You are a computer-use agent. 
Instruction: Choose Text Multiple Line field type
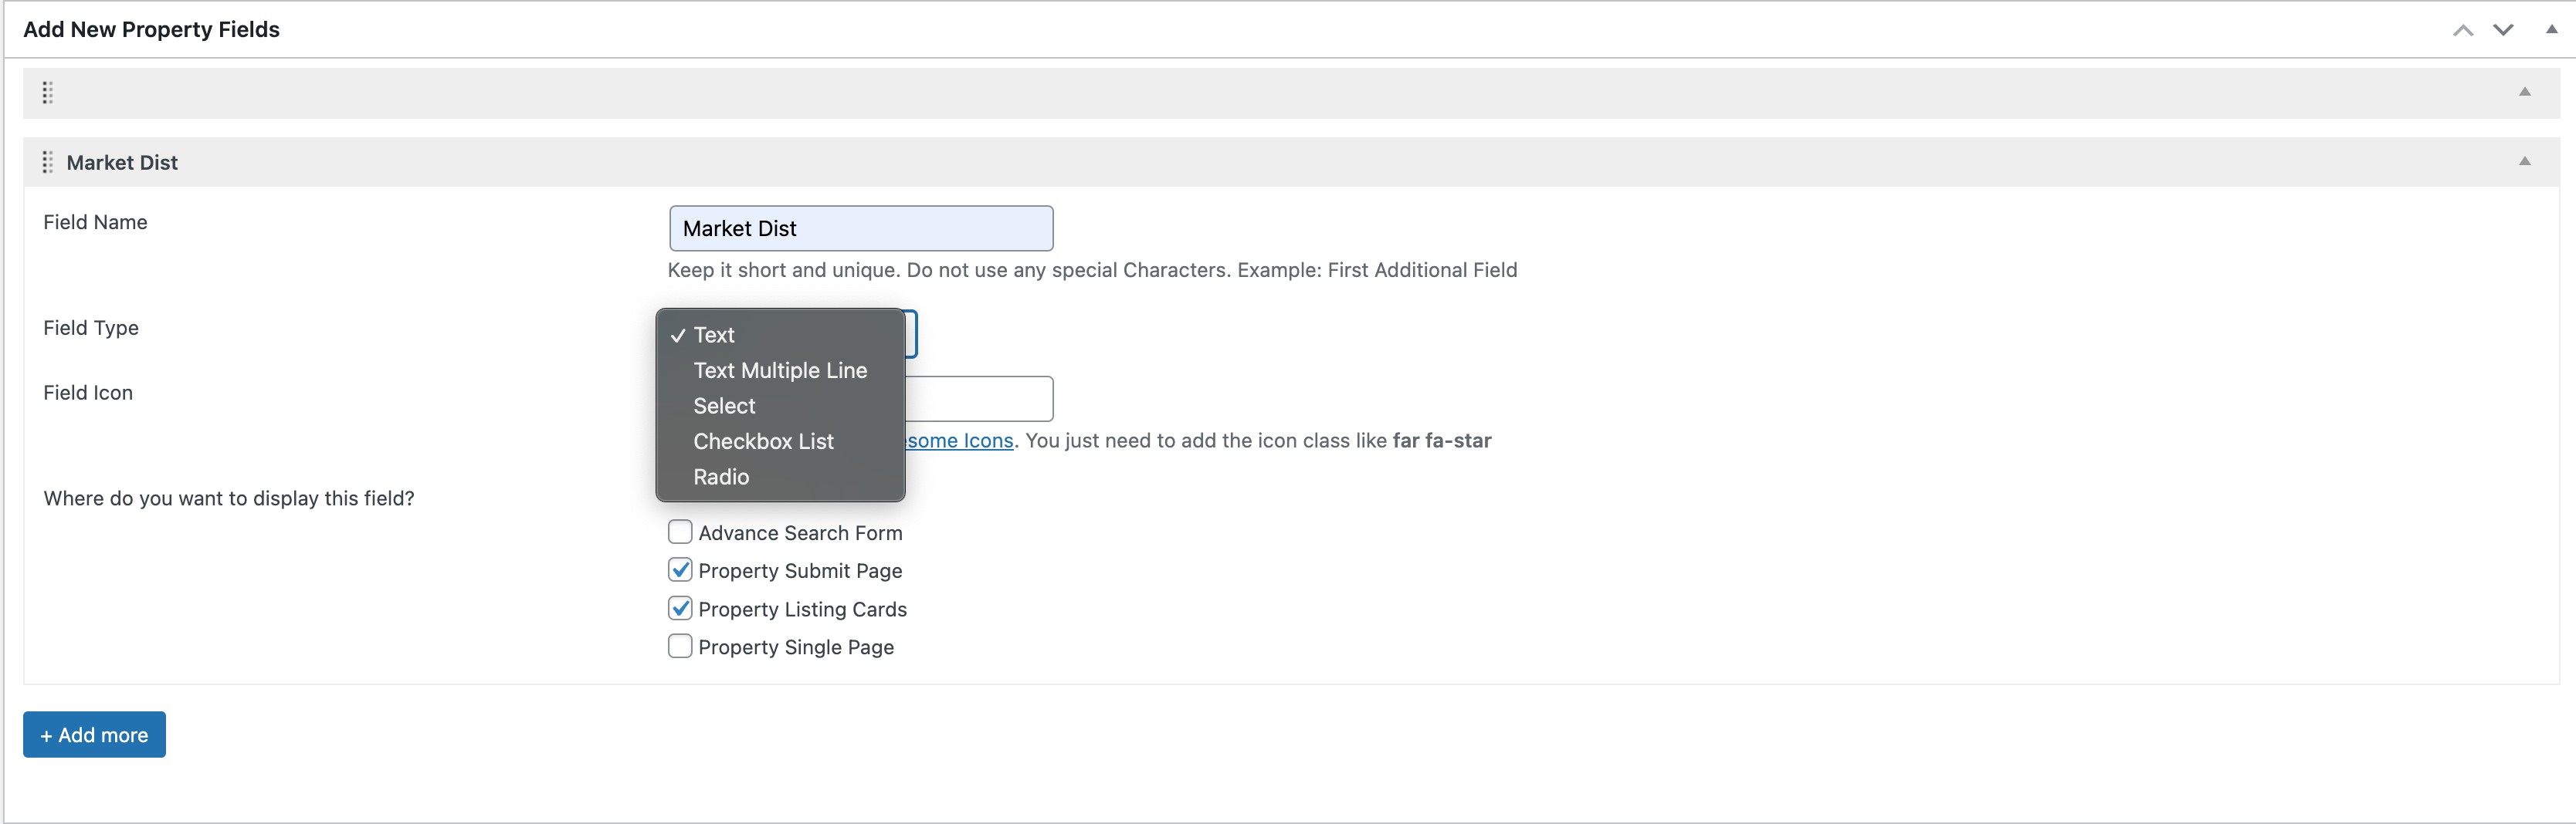780,370
